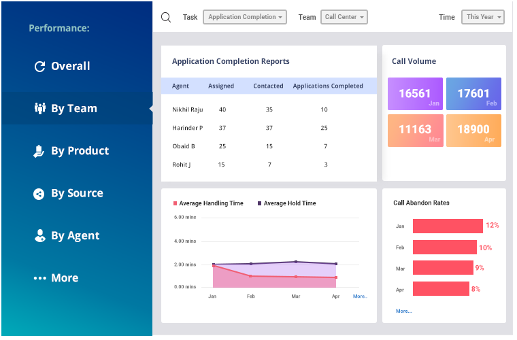Click the More link under Call Abandon Rates
This screenshot has width=517, height=340.
pos(403,311)
